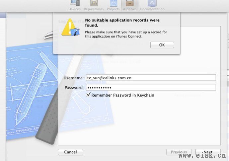Go to the Next step
The image size is (229, 161).
pyautogui.click(x=208, y=152)
